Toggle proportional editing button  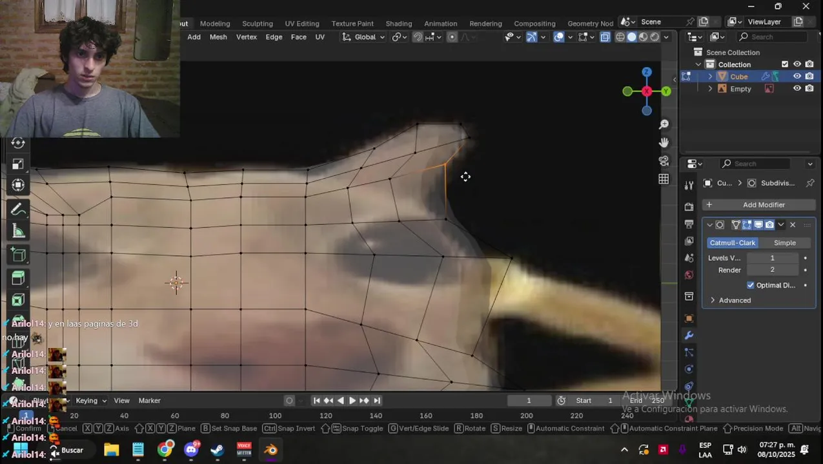tap(452, 37)
